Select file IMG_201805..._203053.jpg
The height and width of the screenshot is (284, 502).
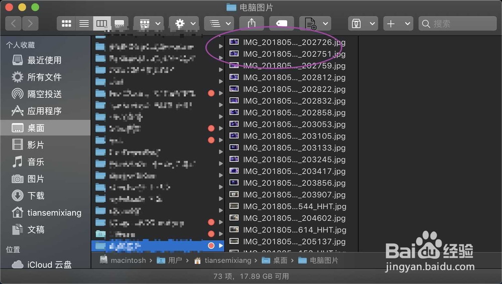click(x=291, y=124)
